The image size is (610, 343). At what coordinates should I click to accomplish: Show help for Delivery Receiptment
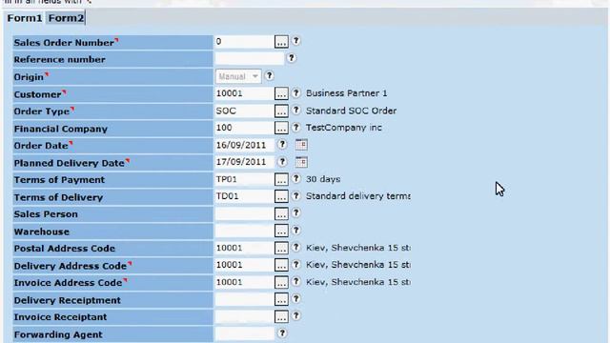(x=296, y=298)
